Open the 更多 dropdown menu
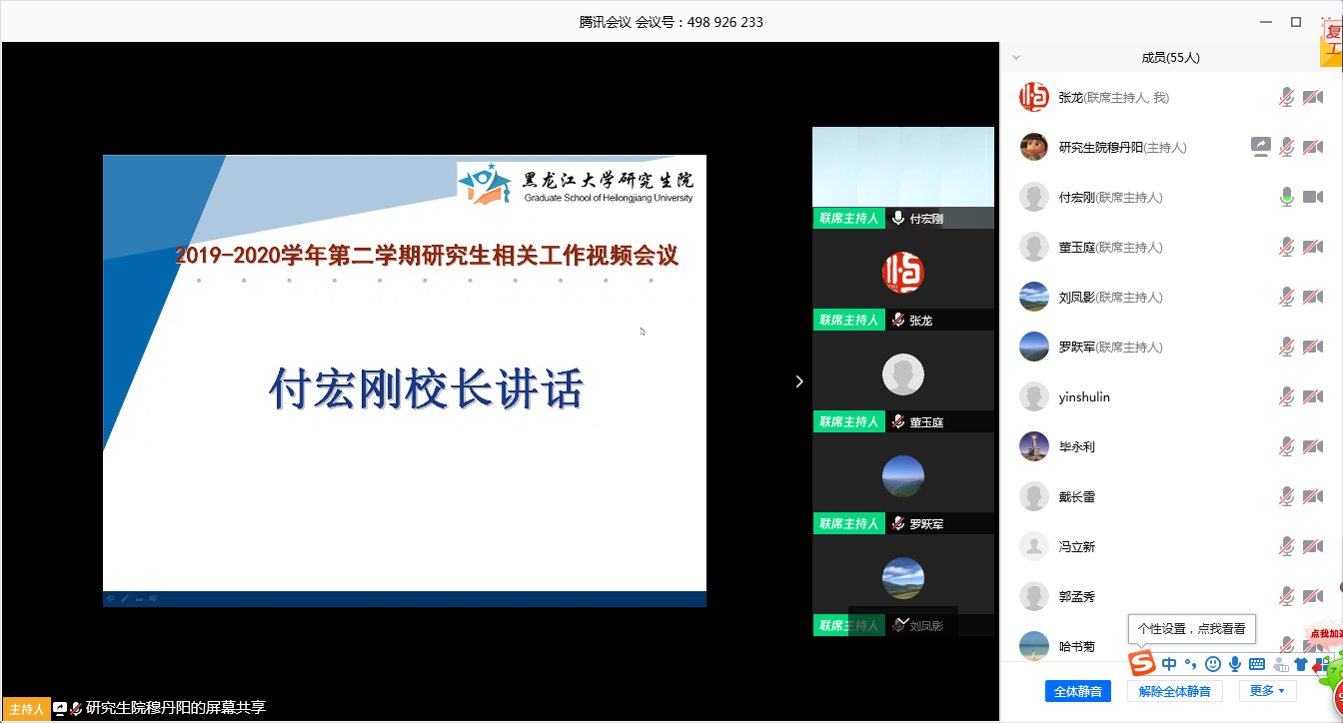Image resolution: width=1343 pixels, height=723 pixels. pos(1267,691)
